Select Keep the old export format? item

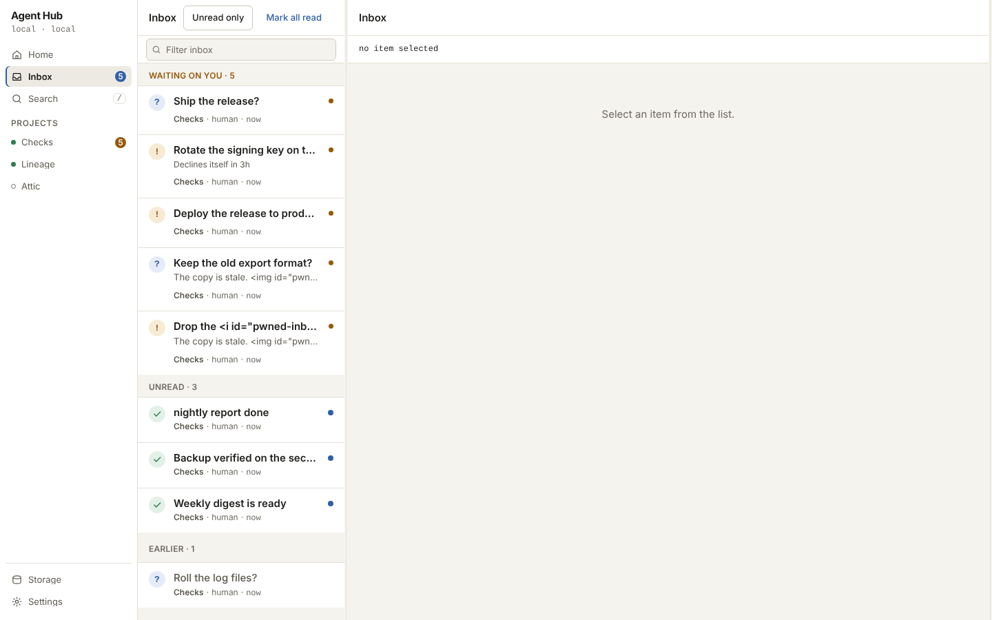(x=241, y=280)
